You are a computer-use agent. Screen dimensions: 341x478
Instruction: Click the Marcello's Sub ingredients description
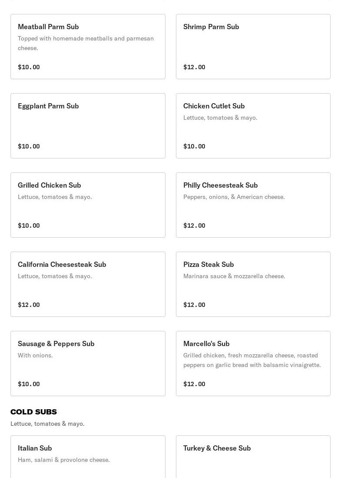click(252, 360)
